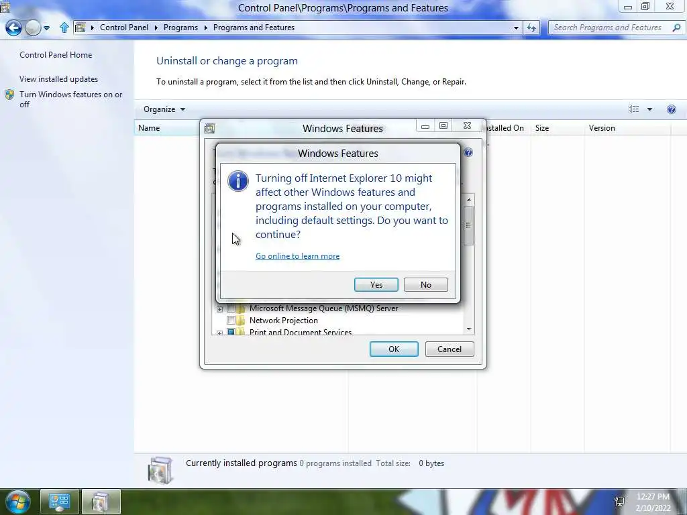
Task: Click the search magnifier icon
Action: click(x=676, y=27)
